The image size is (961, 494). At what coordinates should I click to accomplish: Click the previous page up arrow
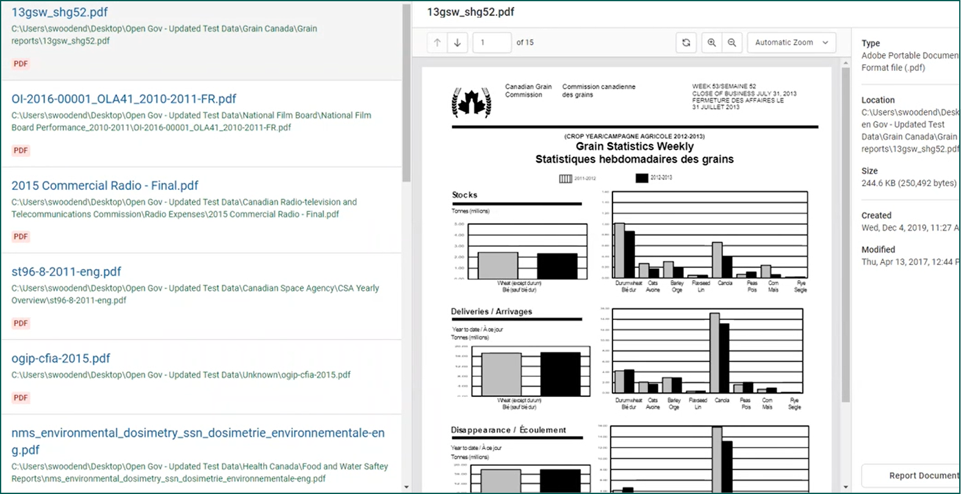coord(437,43)
